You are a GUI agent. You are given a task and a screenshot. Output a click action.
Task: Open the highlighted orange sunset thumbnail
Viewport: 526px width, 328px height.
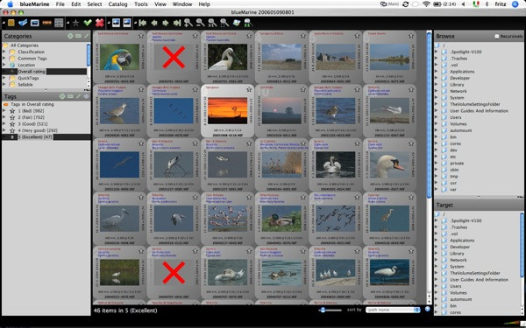tap(227, 110)
